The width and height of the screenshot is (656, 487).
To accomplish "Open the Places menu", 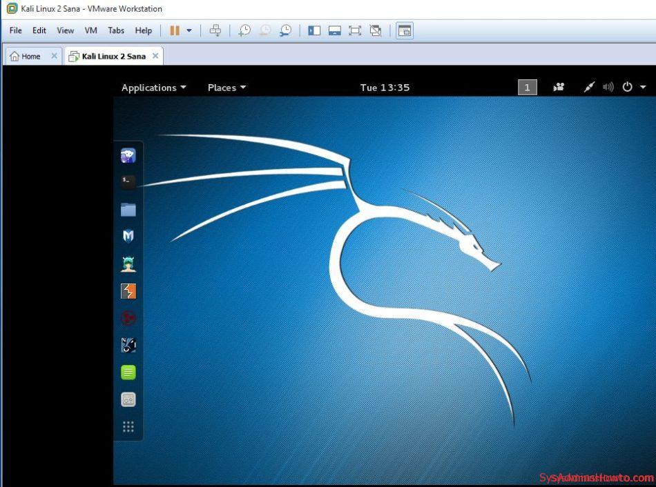I will [x=226, y=88].
